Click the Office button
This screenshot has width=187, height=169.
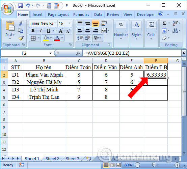(x=7, y=9)
